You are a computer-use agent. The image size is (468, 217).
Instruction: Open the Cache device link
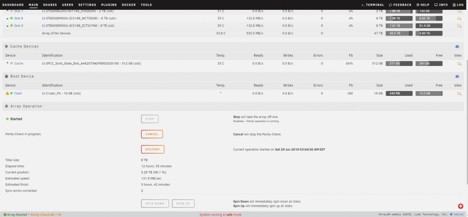point(19,64)
